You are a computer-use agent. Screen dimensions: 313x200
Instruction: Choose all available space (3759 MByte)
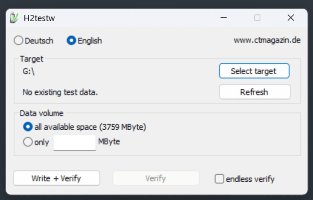[28, 127]
